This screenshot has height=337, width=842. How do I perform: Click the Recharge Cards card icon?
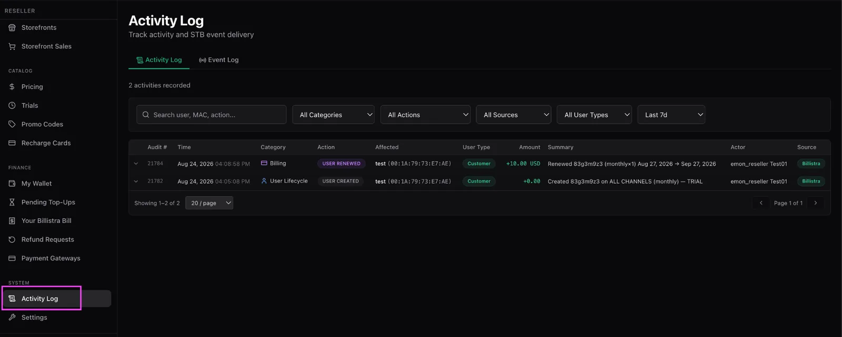[x=12, y=143]
